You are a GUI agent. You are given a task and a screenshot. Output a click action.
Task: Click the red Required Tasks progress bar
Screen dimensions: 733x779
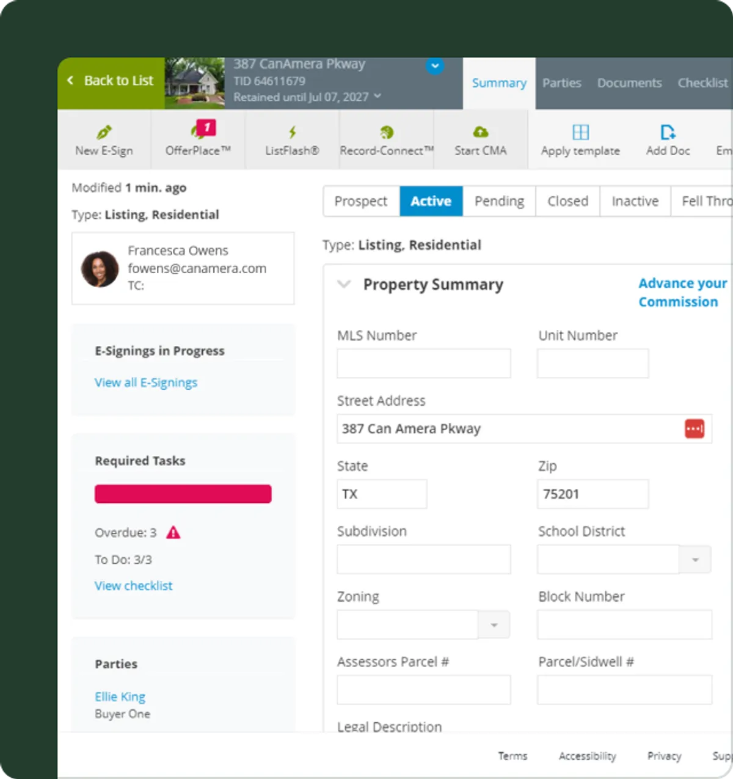click(x=183, y=494)
